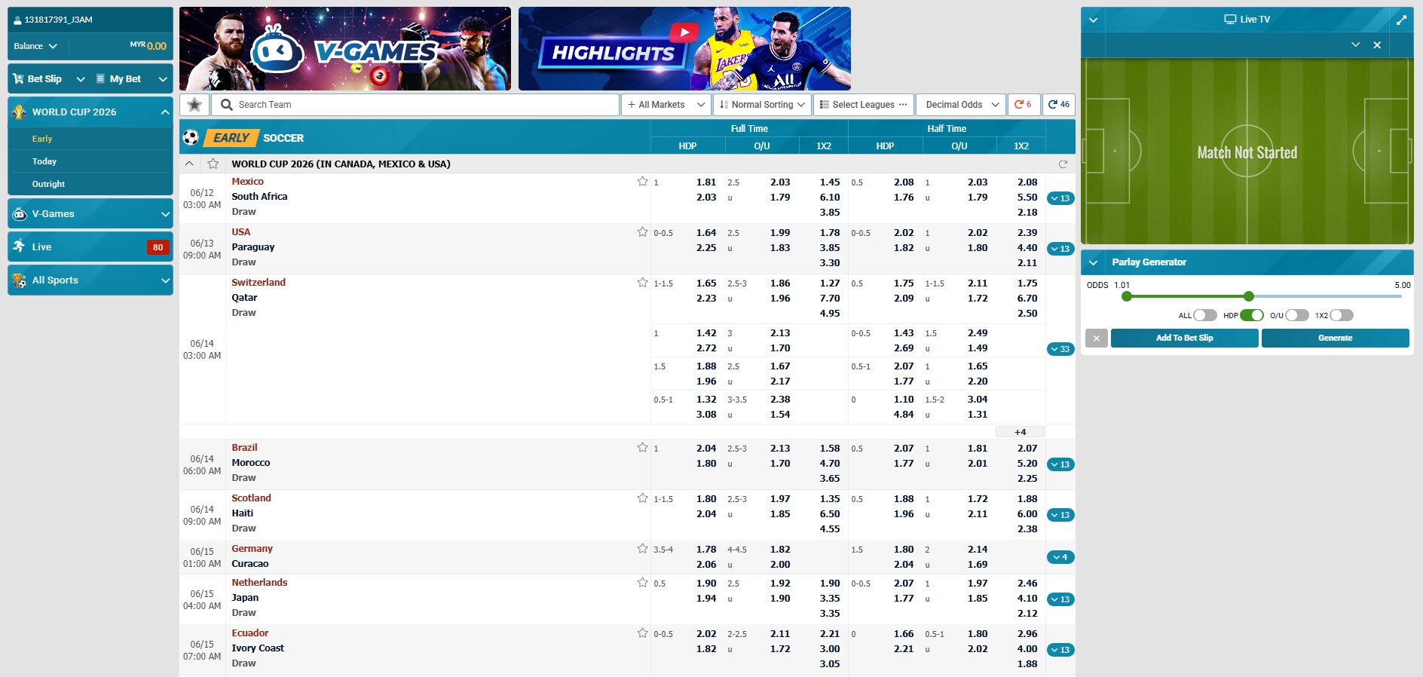Image resolution: width=1423 pixels, height=677 pixels.
Task: Select Today under World Cup 2026
Action: coord(44,161)
